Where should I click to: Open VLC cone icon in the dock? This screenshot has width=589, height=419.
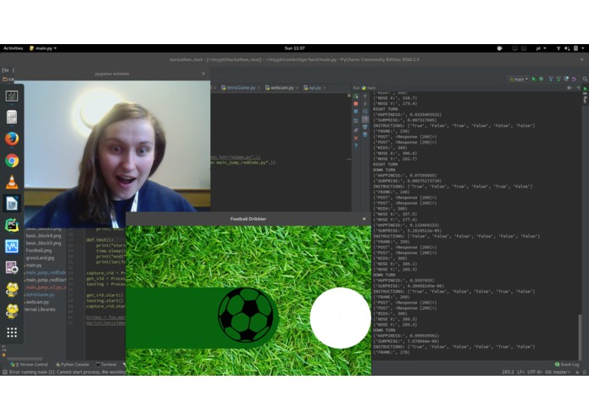pyautogui.click(x=12, y=182)
